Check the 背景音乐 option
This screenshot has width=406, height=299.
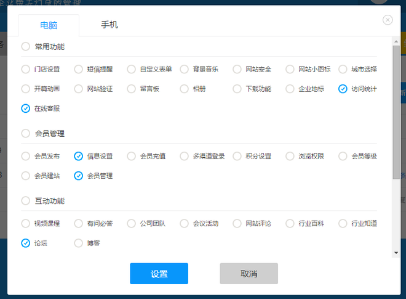184,69
